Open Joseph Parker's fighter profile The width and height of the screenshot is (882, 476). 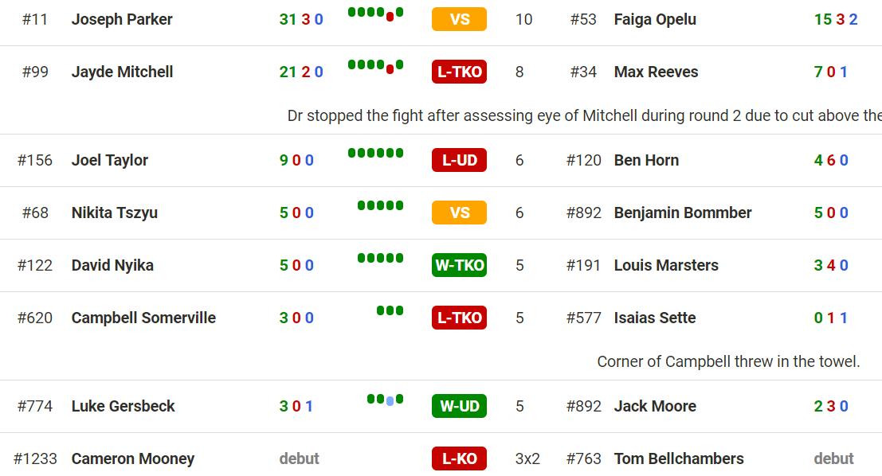coord(121,19)
